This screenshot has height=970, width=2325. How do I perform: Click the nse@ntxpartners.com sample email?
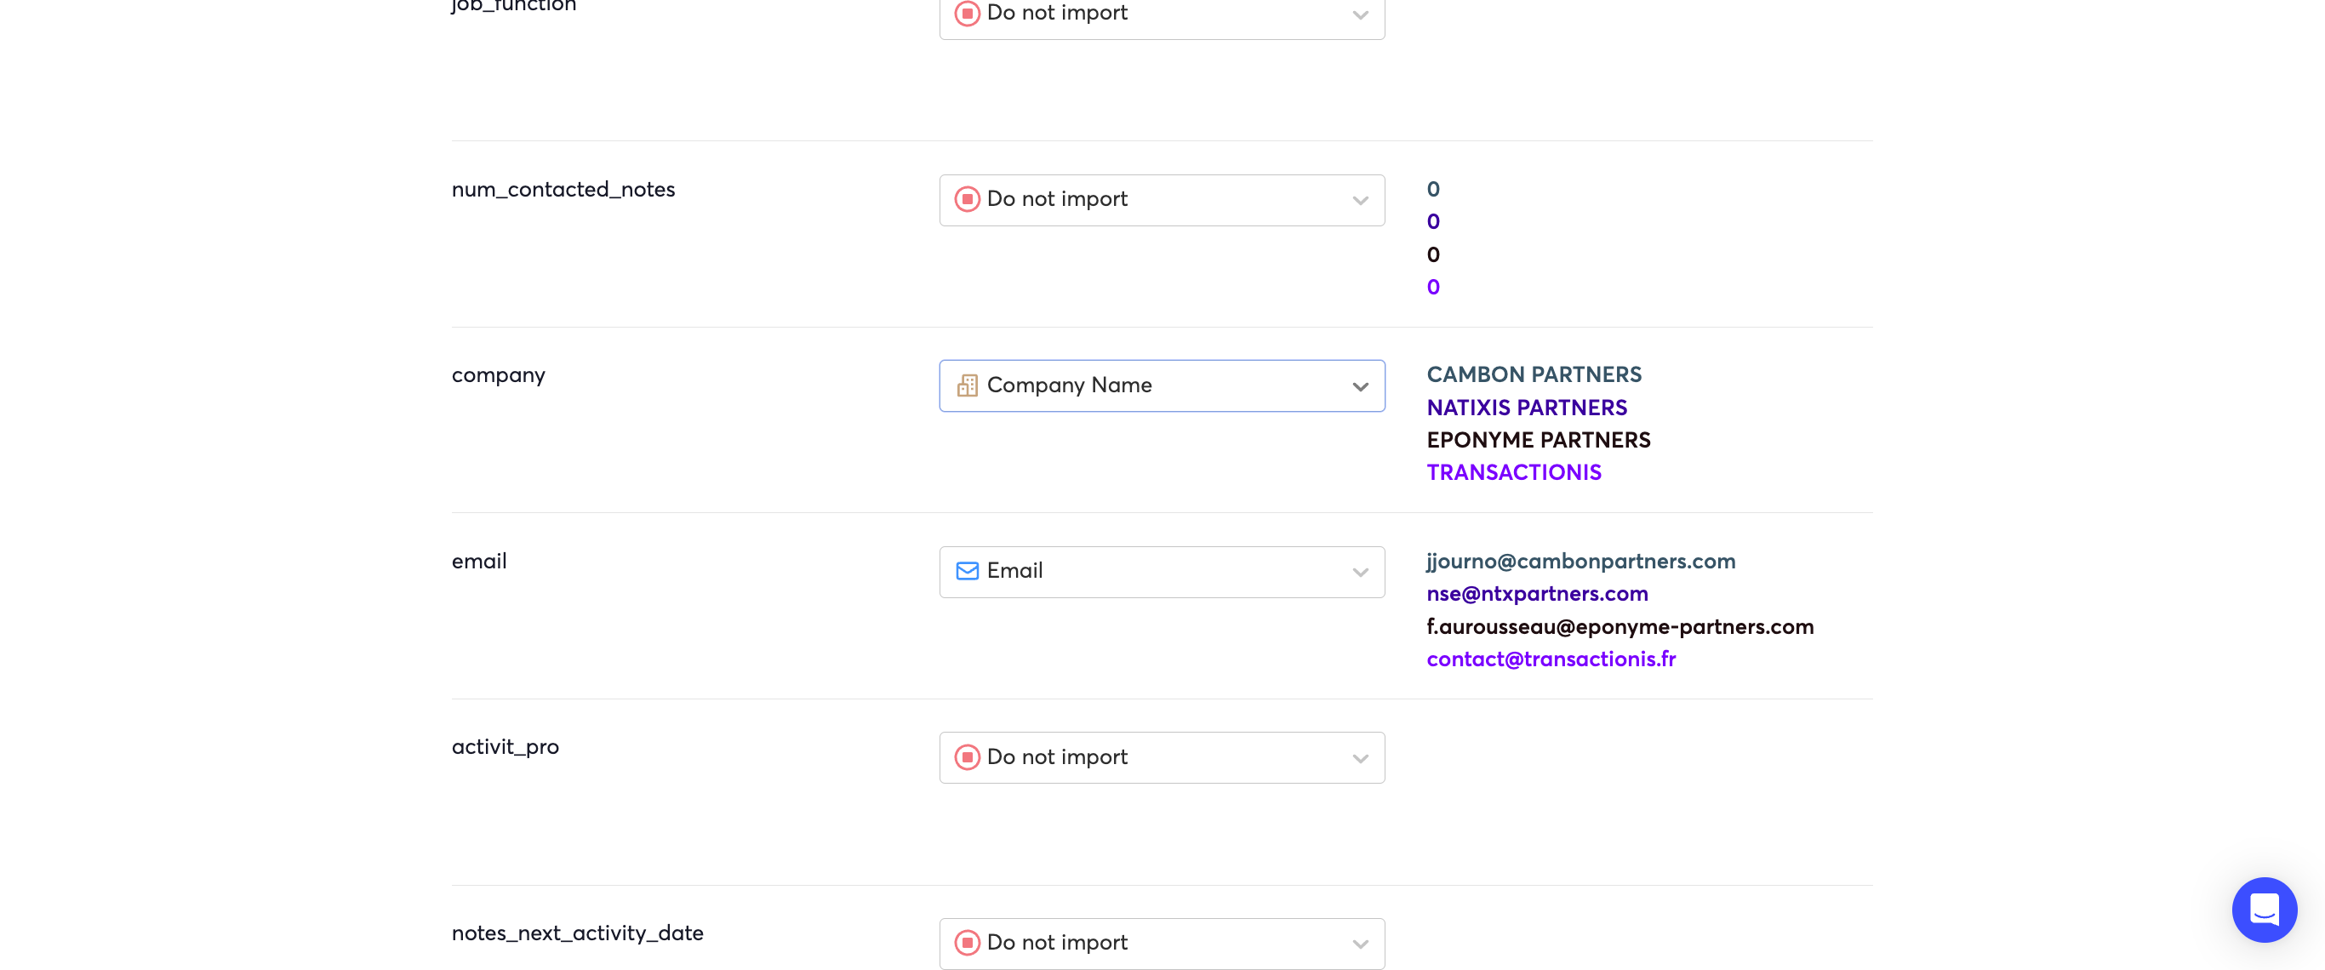[x=1537, y=594]
